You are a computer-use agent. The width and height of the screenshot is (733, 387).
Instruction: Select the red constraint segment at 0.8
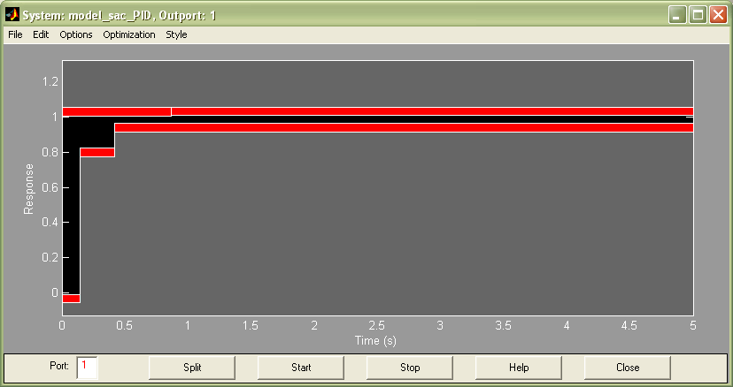click(x=97, y=152)
